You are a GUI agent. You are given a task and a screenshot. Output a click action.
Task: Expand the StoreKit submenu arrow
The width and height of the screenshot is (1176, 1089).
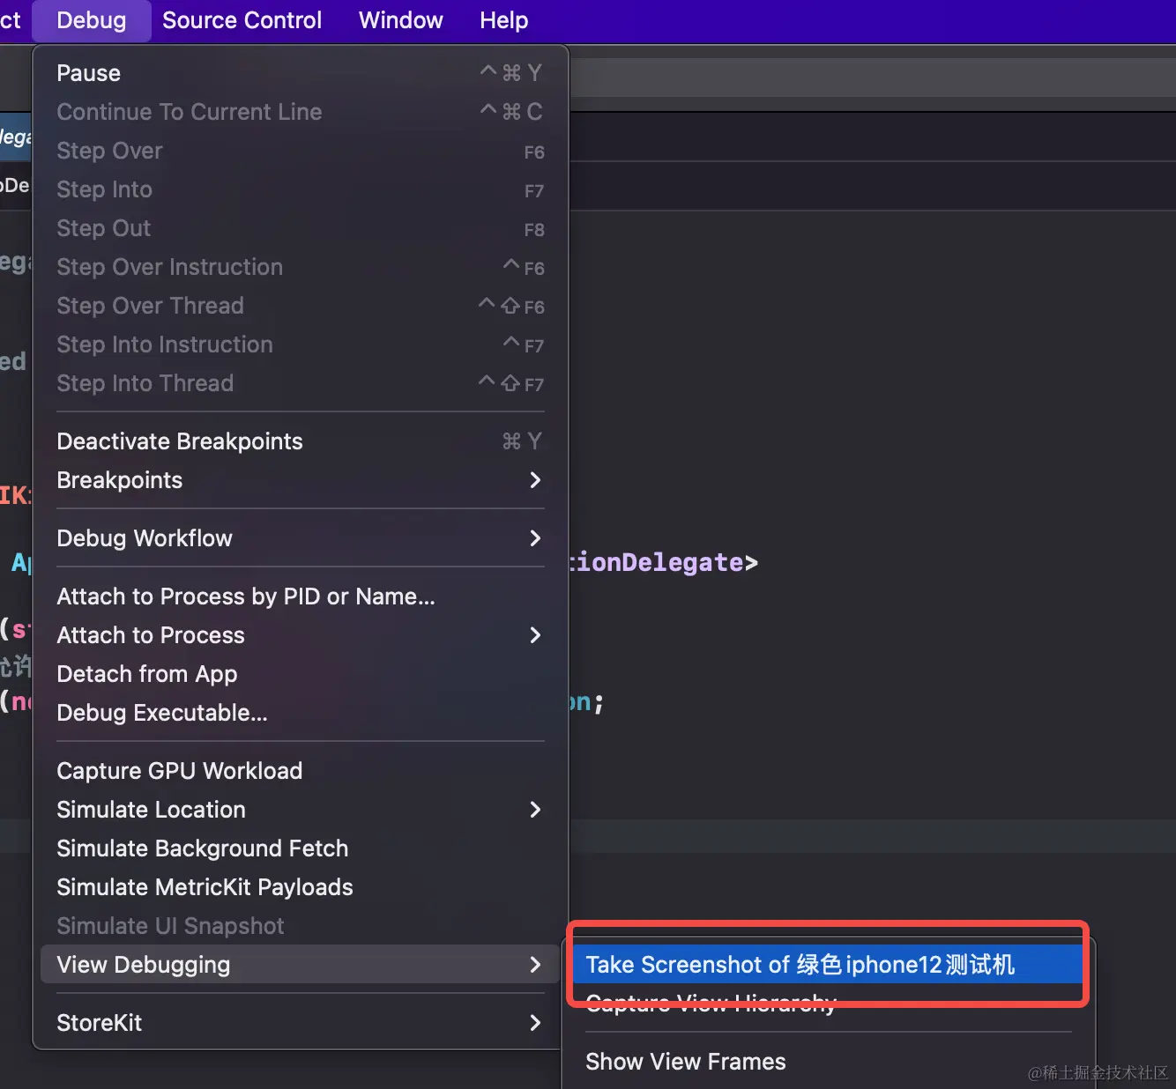point(534,1023)
